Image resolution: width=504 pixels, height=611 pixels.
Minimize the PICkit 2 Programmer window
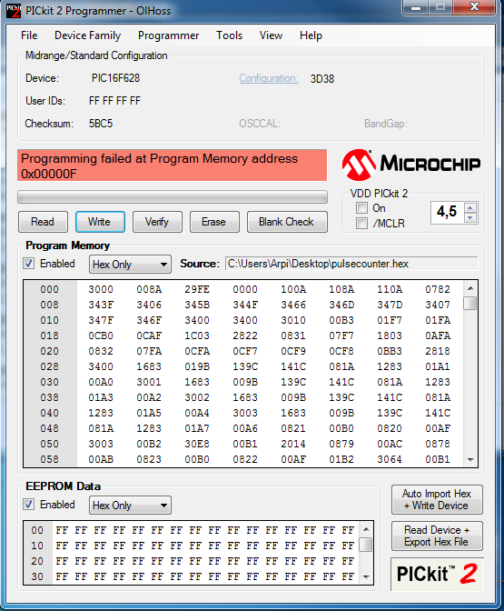click(416, 7)
